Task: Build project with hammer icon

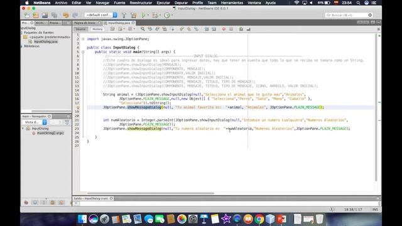Action: pos(124,15)
